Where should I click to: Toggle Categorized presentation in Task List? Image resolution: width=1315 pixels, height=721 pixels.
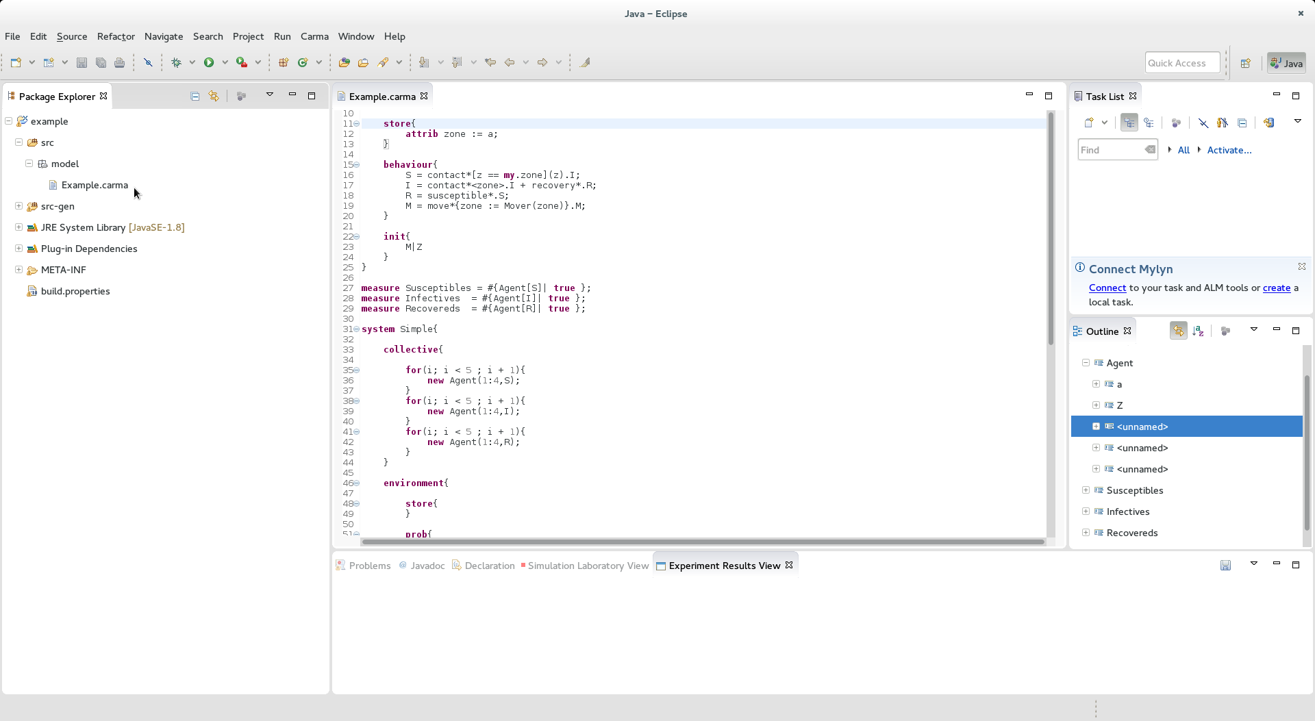1129,123
